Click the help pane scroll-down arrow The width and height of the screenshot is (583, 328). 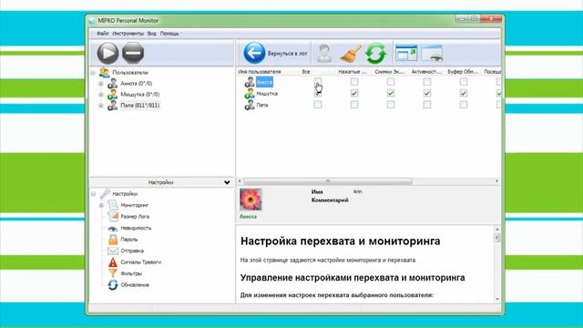pyautogui.click(x=497, y=299)
